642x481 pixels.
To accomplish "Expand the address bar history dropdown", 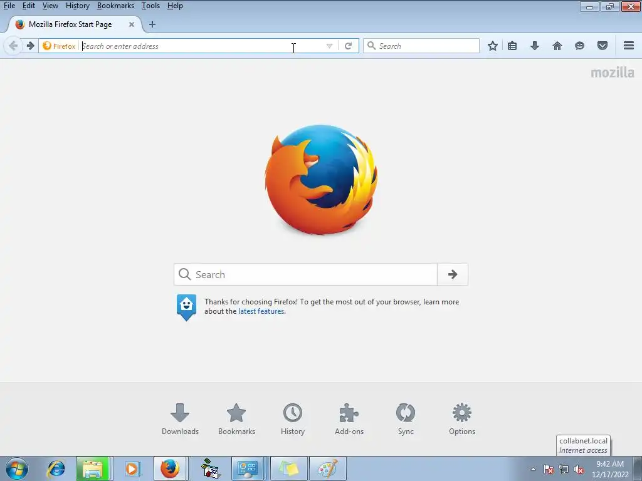I will pos(329,46).
